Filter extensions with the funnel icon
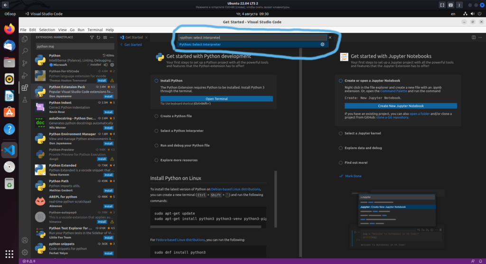Image resolution: width=486 pixels, height=264 pixels. pyautogui.click(x=92, y=37)
